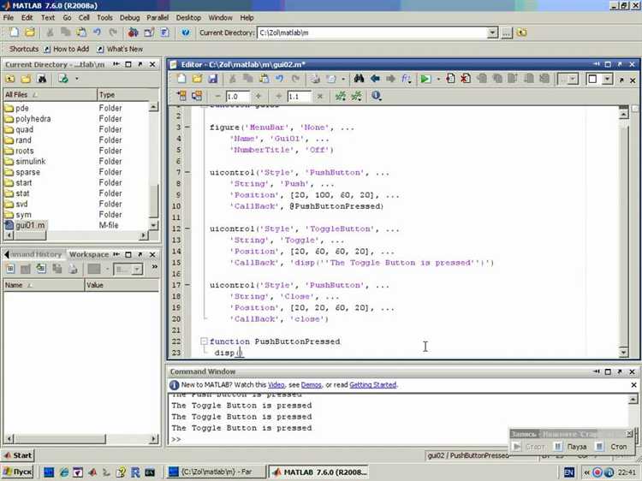
Task: Click the find files binoculars in Current Directory
Action: click(x=42, y=79)
